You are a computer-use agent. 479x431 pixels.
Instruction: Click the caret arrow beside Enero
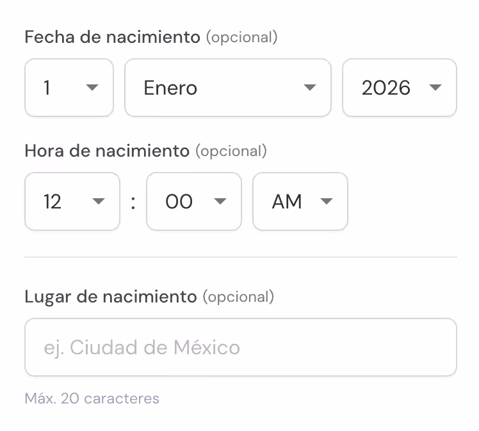tap(310, 88)
